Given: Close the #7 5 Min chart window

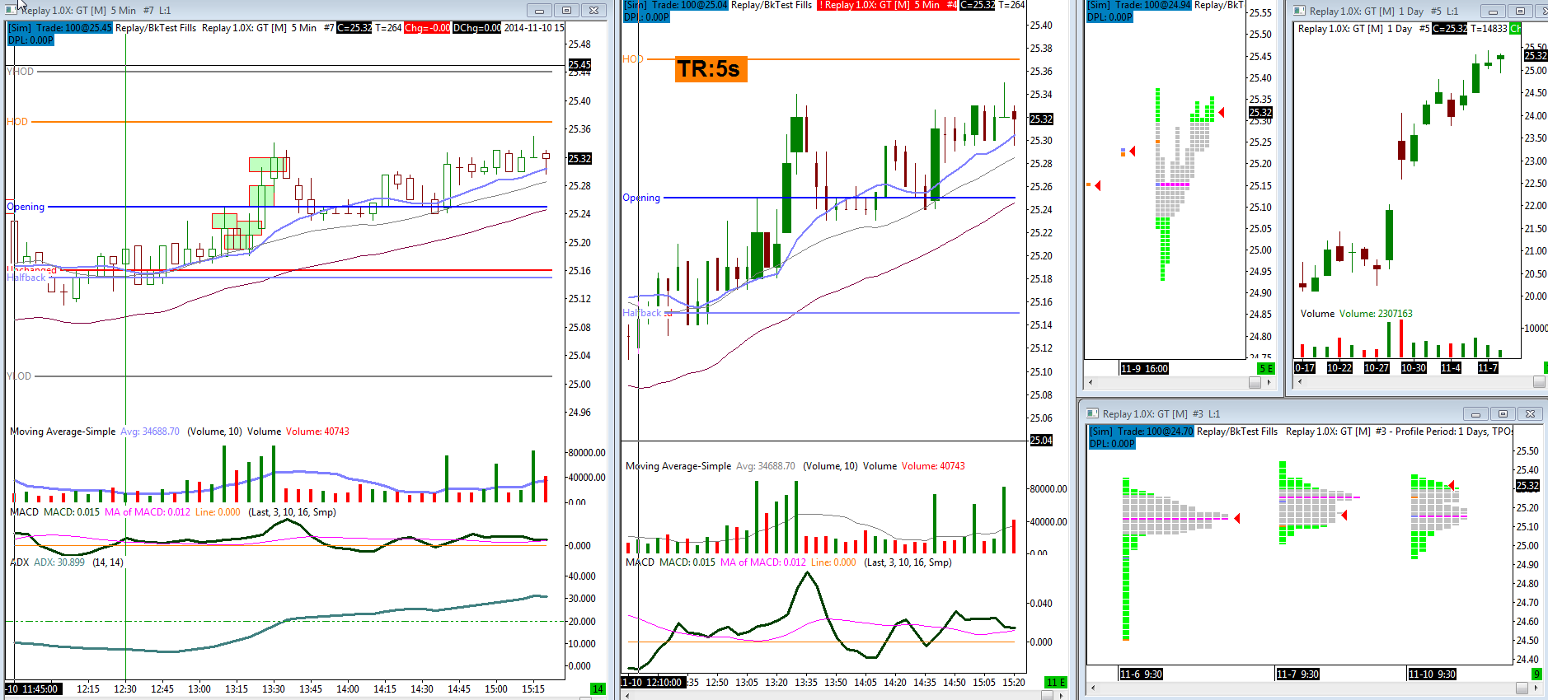Looking at the screenshot, I should 593,11.
